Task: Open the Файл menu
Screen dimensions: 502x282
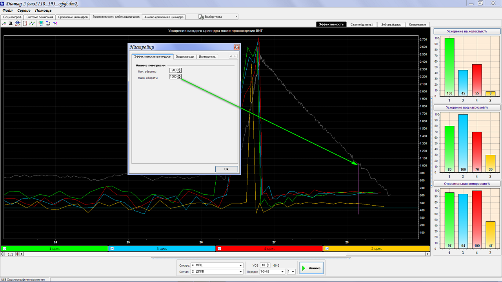Action: 7,11
